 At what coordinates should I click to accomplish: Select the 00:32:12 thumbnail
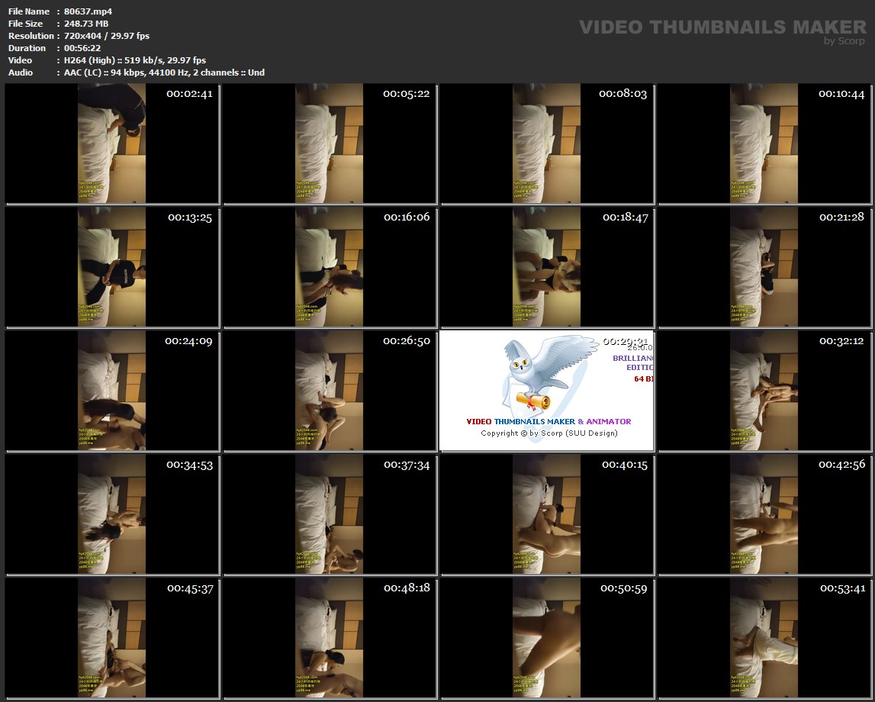coord(764,391)
